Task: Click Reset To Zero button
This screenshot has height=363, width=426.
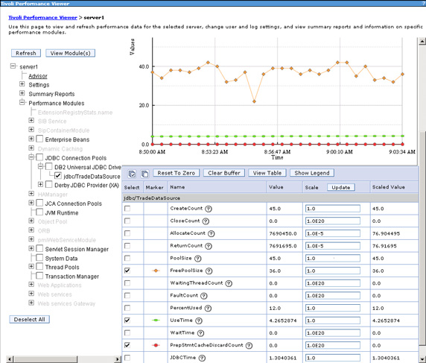Action: click(x=177, y=173)
